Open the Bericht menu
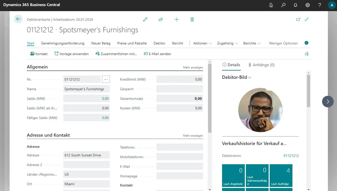337x191 pixels. click(x=177, y=43)
